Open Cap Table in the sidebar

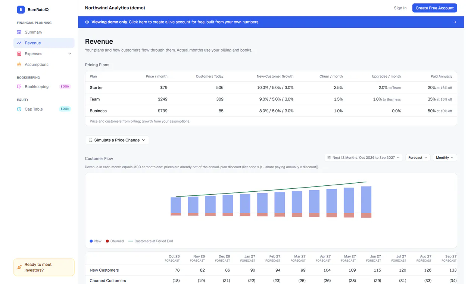pyautogui.click(x=44, y=109)
